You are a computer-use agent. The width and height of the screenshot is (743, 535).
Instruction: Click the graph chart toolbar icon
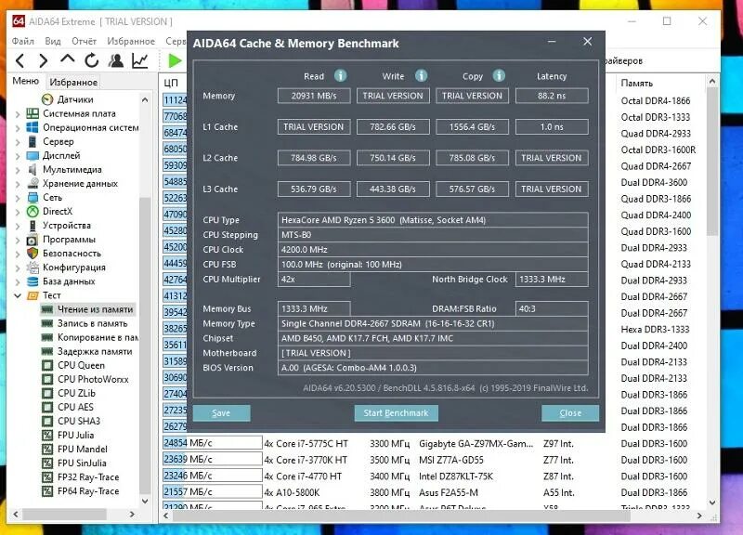click(140, 60)
